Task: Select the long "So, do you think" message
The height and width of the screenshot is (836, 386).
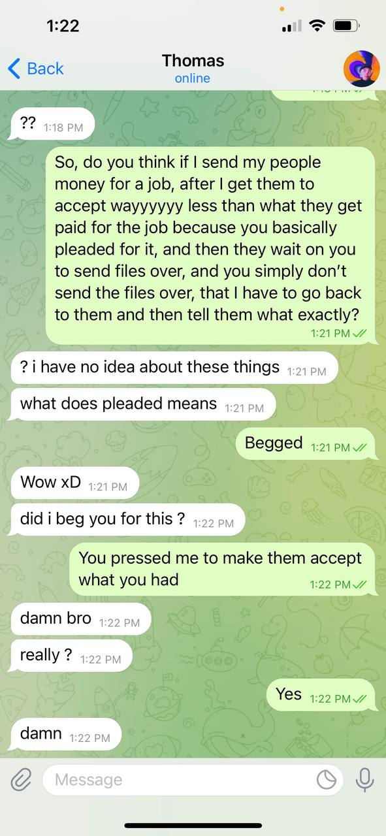Action: pyautogui.click(x=210, y=246)
